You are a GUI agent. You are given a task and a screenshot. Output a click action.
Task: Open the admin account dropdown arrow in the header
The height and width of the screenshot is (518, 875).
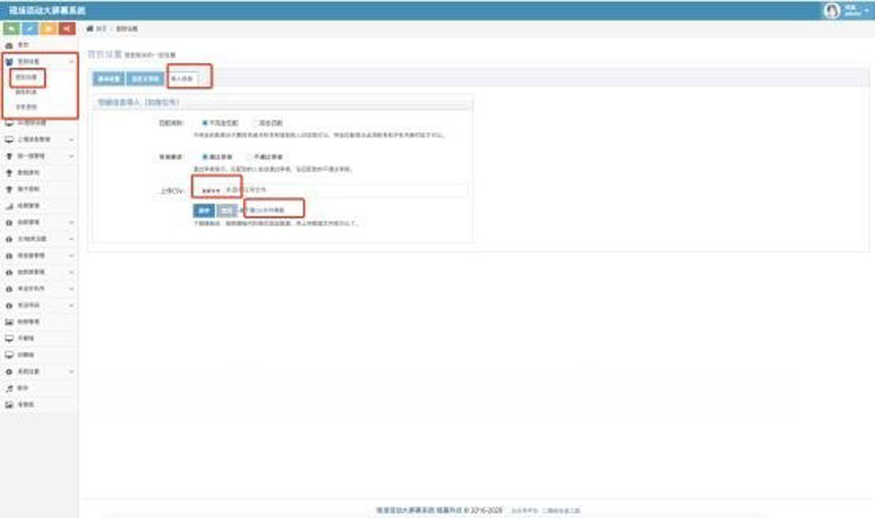click(x=866, y=9)
